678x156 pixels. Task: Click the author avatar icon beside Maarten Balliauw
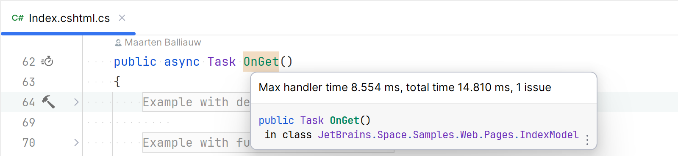coord(118,43)
